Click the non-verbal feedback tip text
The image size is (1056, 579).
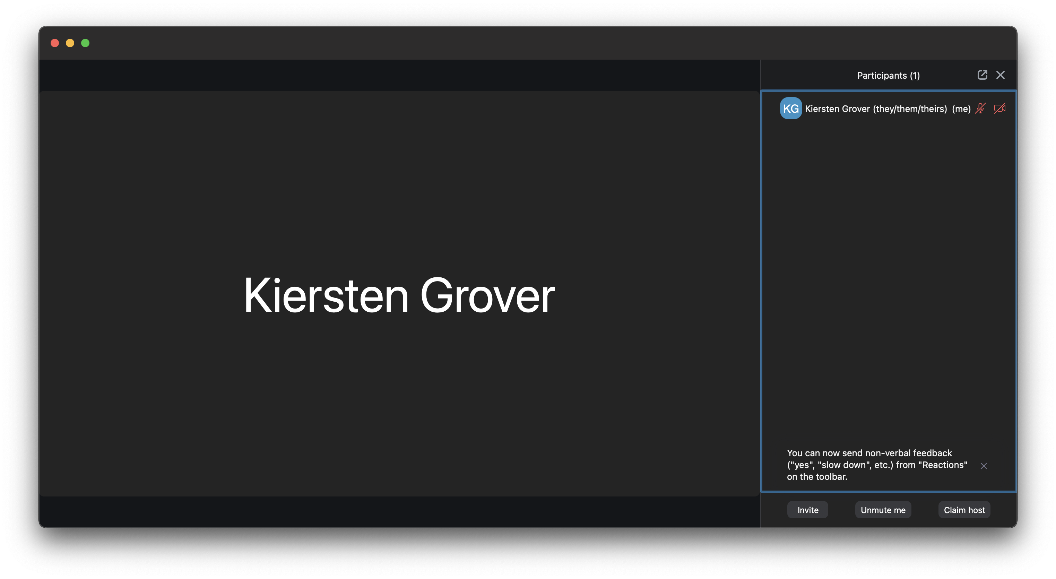876,465
